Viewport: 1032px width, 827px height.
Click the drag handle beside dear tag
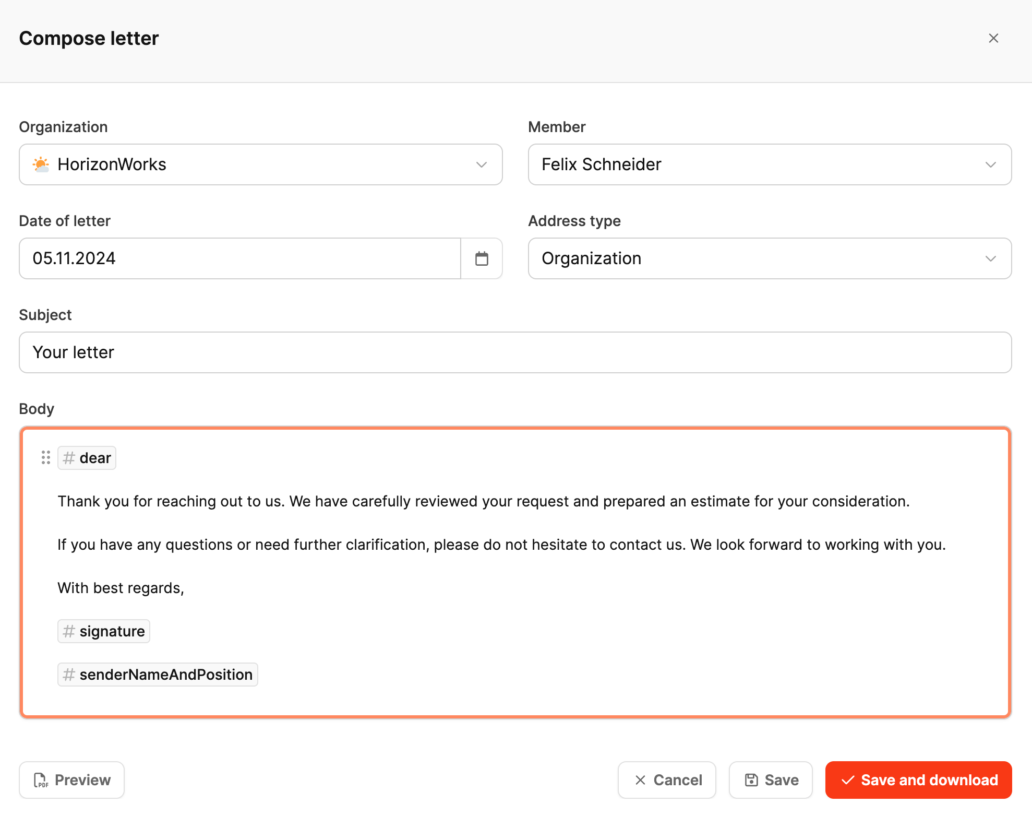point(46,458)
